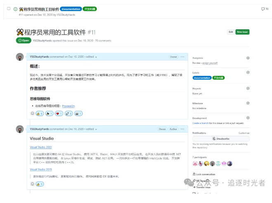Click the Edit title button

tap(231, 32)
